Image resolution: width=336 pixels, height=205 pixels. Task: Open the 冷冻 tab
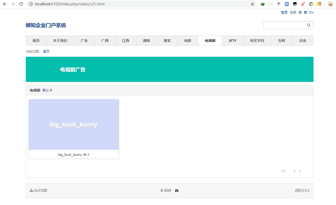pos(303,41)
